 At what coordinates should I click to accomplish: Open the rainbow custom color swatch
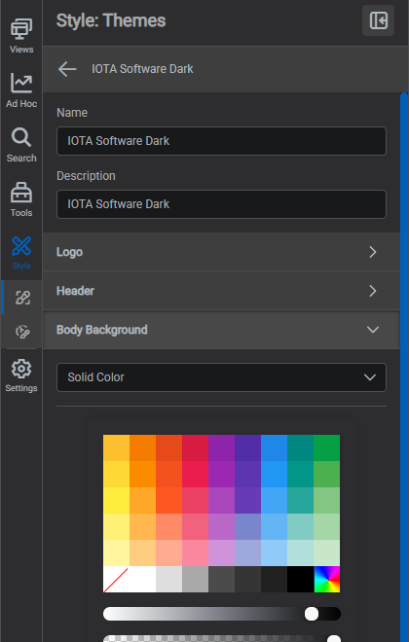326,580
